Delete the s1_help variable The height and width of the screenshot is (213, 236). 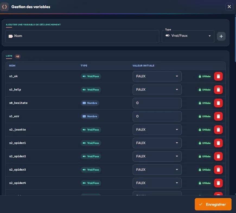click(218, 90)
